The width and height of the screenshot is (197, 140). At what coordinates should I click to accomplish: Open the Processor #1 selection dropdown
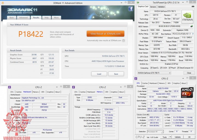155,131
